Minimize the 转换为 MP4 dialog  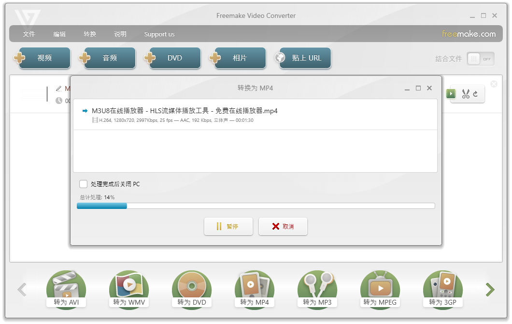click(x=407, y=88)
